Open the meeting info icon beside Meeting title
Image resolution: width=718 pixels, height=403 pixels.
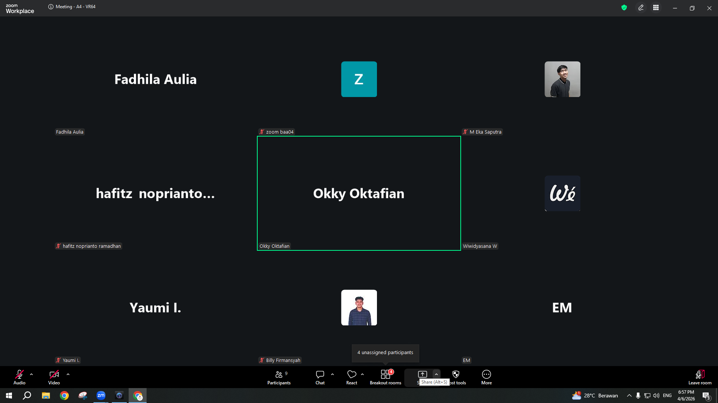click(x=51, y=7)
